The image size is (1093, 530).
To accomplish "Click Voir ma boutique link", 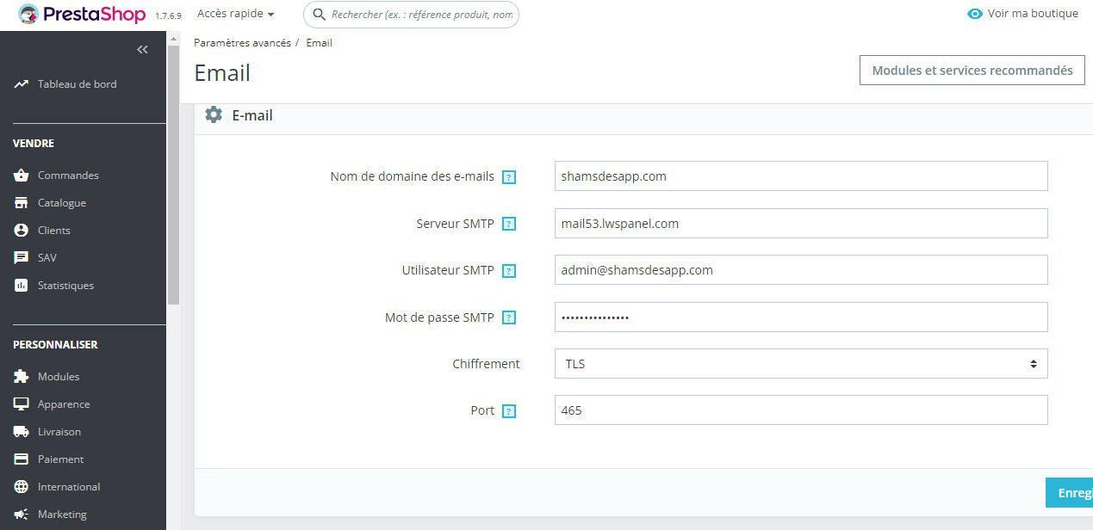I will [x=1033, y=14].
